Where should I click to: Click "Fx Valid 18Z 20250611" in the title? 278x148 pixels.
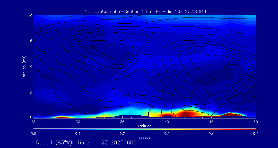[x=181, y=12]
